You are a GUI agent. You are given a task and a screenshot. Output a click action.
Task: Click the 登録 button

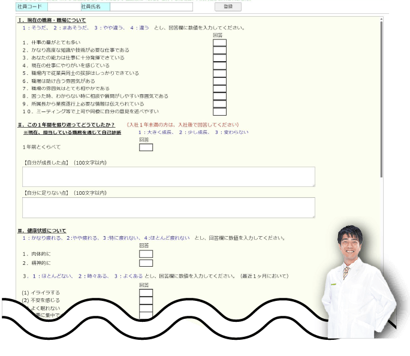[228, 7]
